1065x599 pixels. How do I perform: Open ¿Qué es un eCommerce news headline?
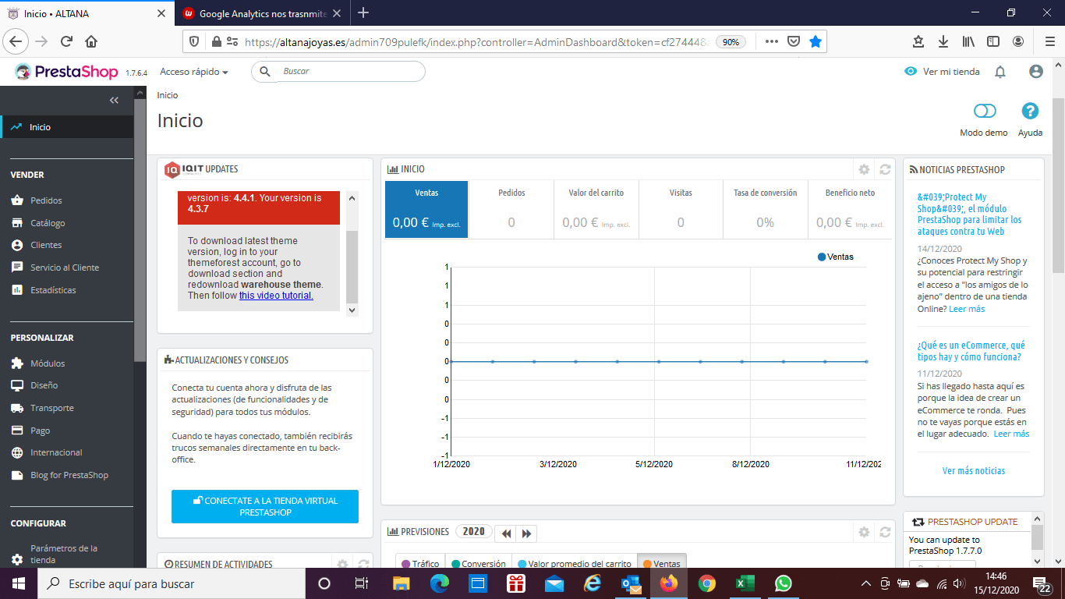[971, 351]
